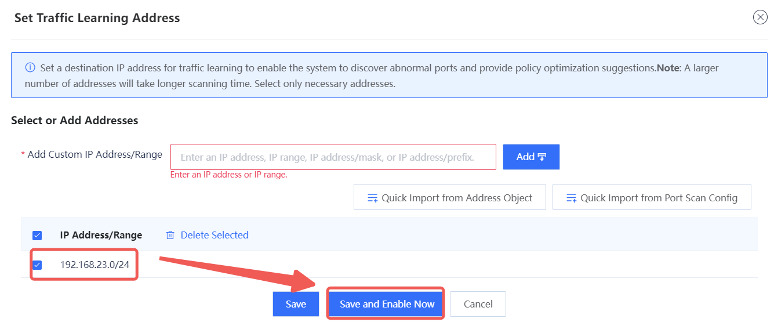
Task: Click the IP Address/Range column header
Action: point(101,235)
